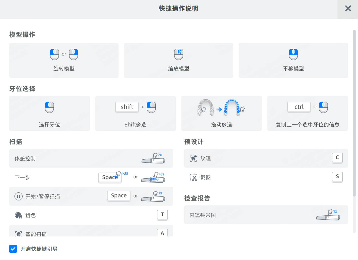Image resolution: width=358 pixels, height=260 pixels.
Task: Click the 体感控制 label
Action: [25, 159]
